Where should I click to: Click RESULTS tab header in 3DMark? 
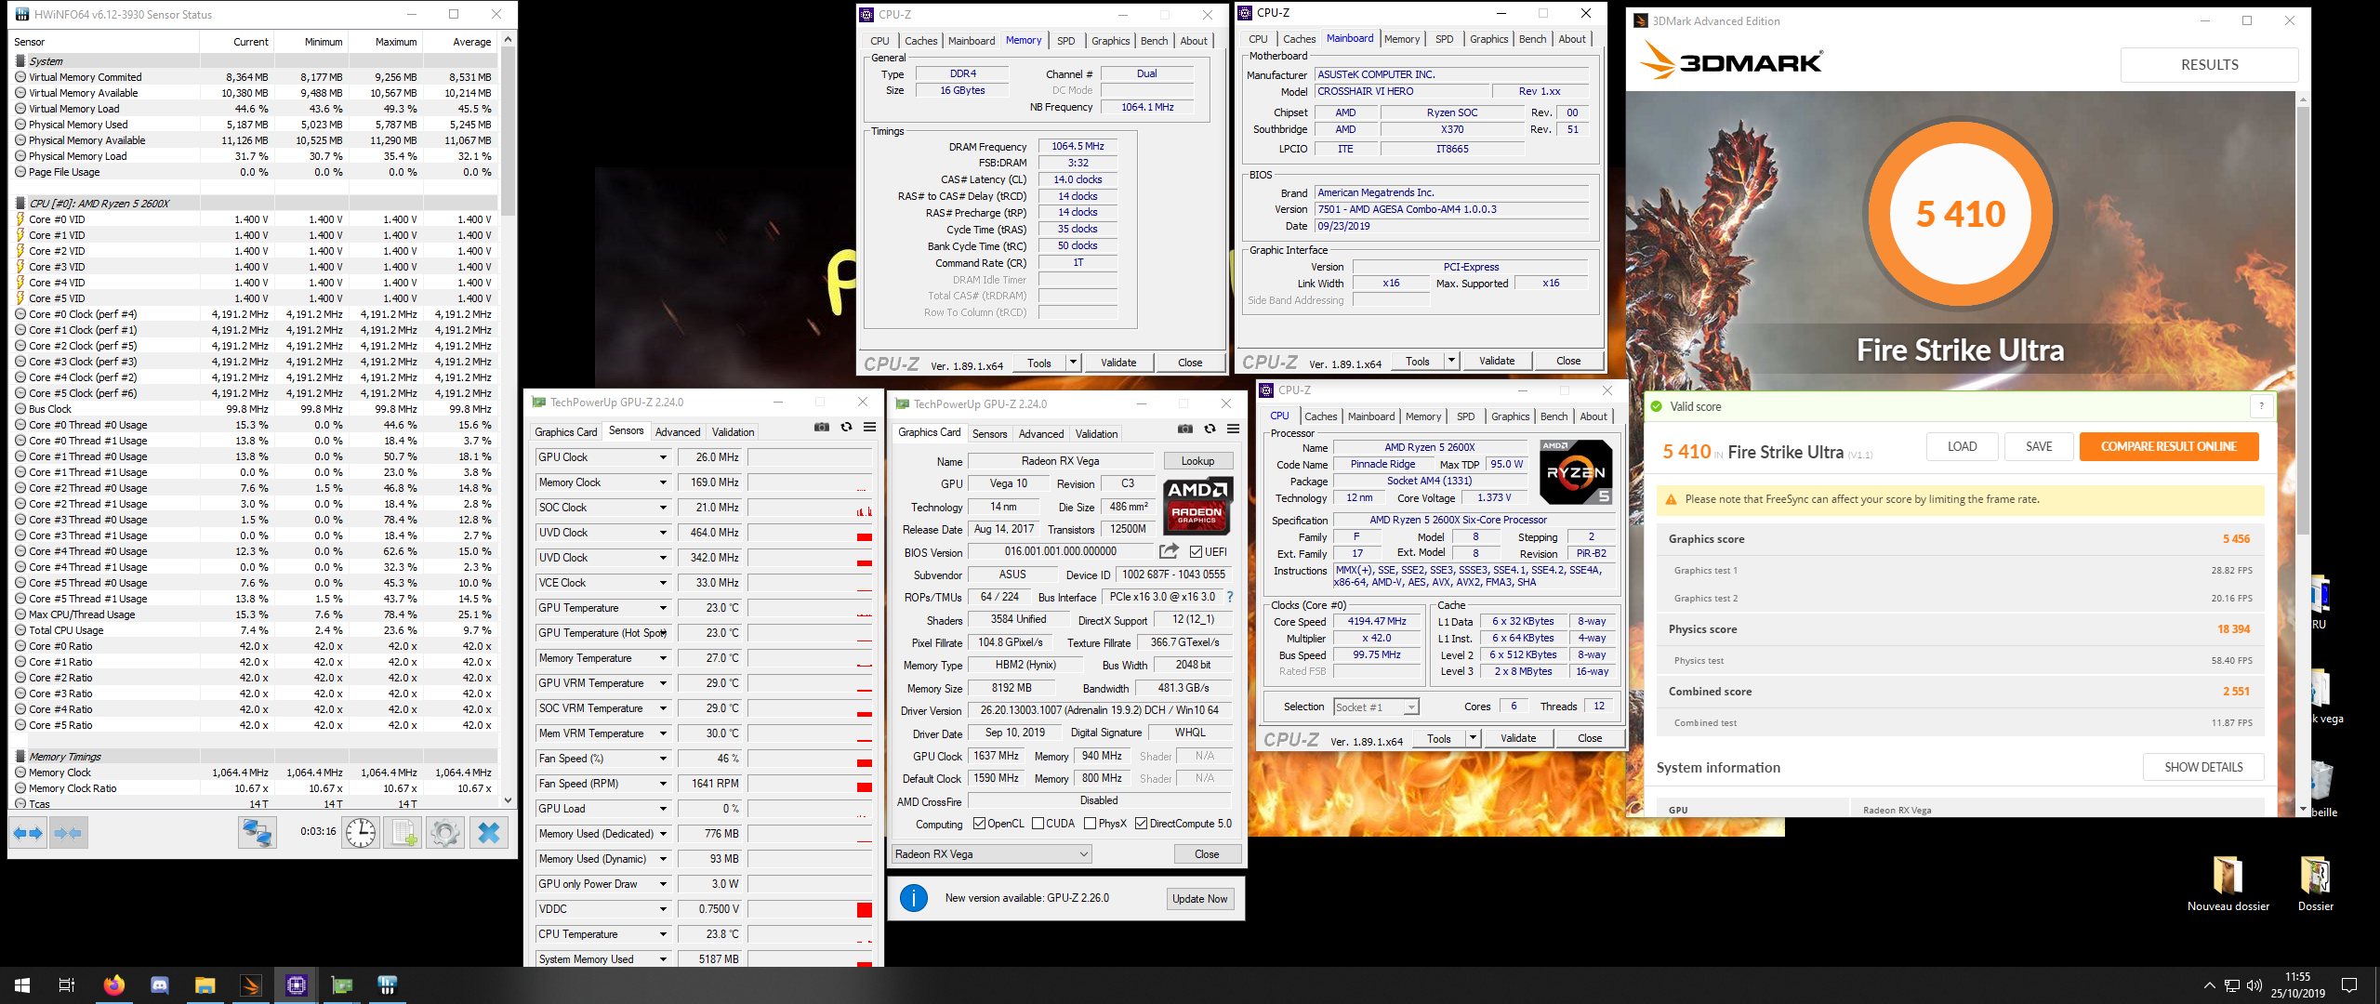click(x=2209, y=65)
